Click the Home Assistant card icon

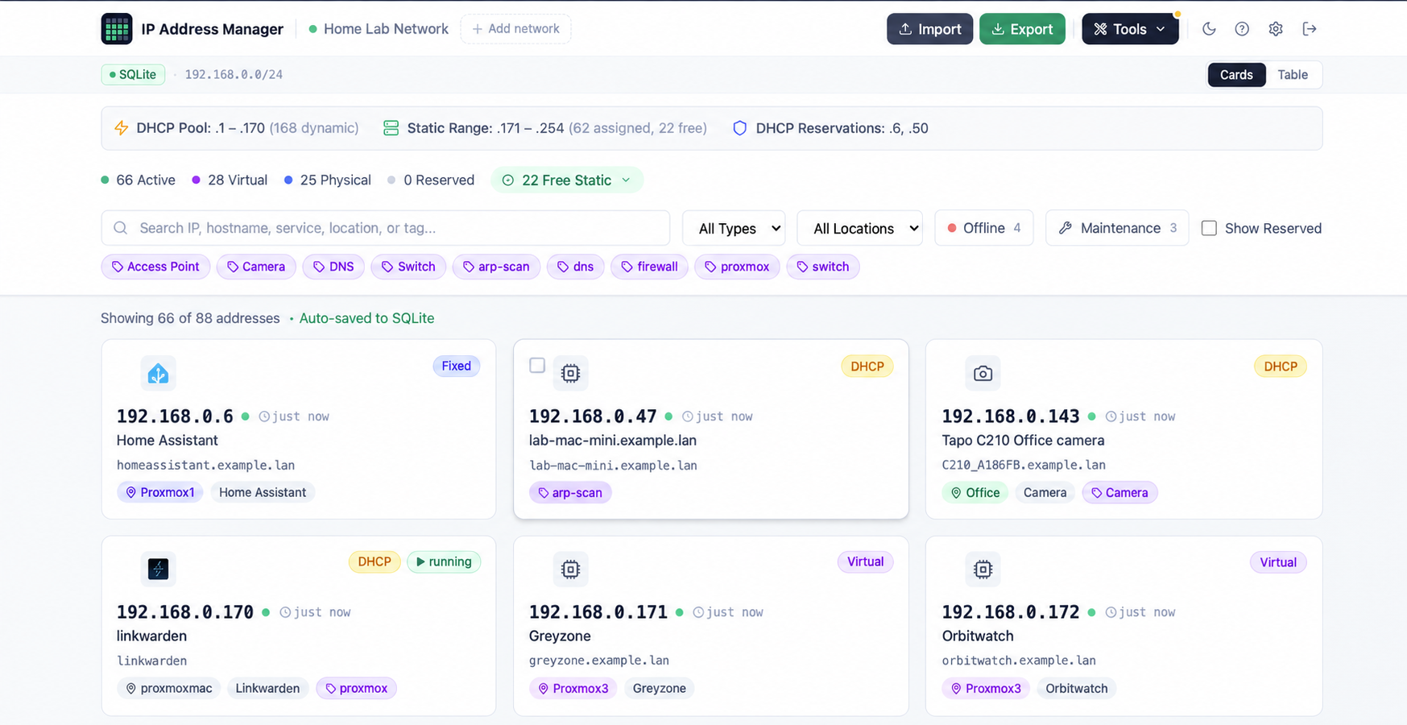coord(158,373)
